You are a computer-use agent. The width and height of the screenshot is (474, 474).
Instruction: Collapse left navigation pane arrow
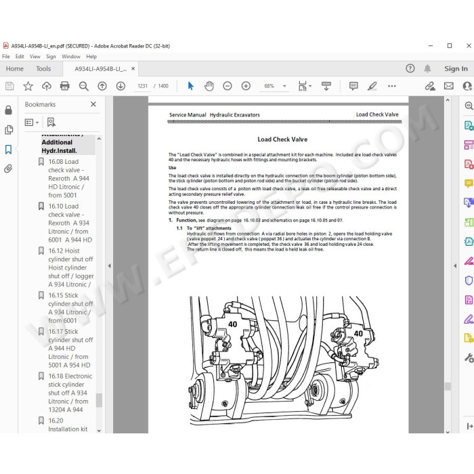point(110,266)
